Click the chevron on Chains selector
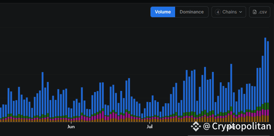The width and height of the screenshot is (274, 136). click(241, 12)
